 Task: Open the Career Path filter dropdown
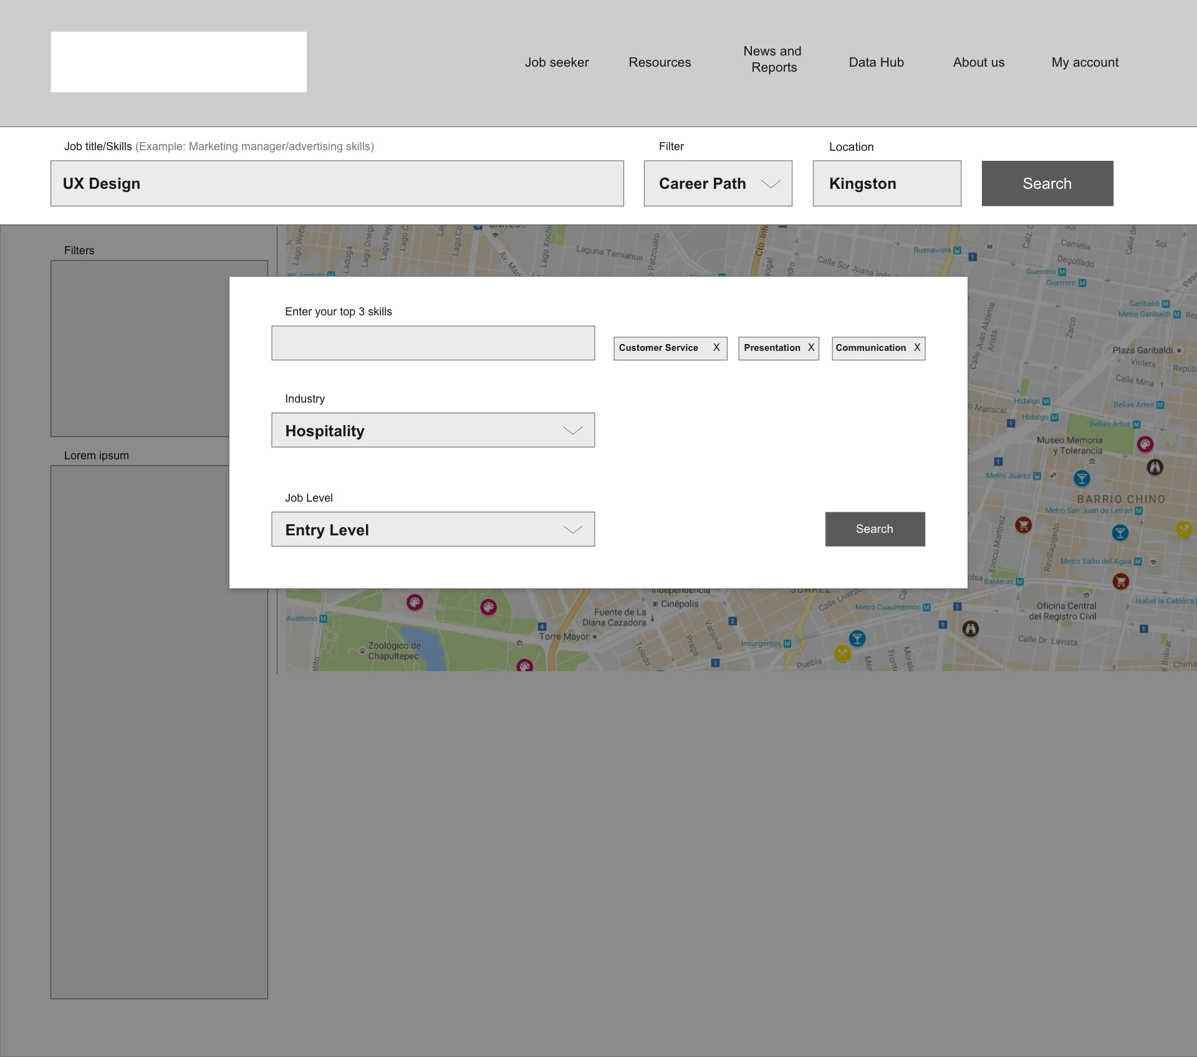tap(718, 184)
